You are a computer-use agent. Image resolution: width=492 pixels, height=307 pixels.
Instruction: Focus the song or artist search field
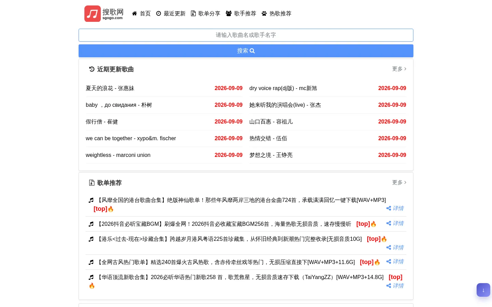246,35
